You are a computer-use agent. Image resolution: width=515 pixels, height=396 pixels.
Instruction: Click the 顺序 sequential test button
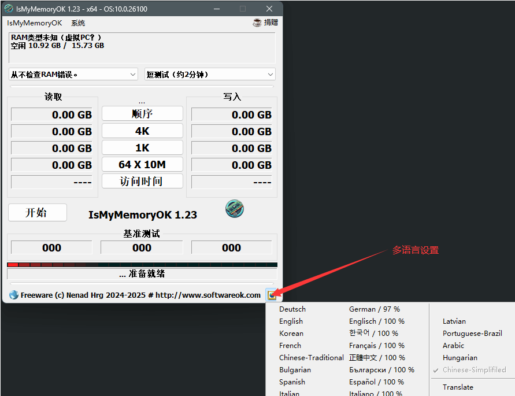pyautogui.click(x=142, y=114)
